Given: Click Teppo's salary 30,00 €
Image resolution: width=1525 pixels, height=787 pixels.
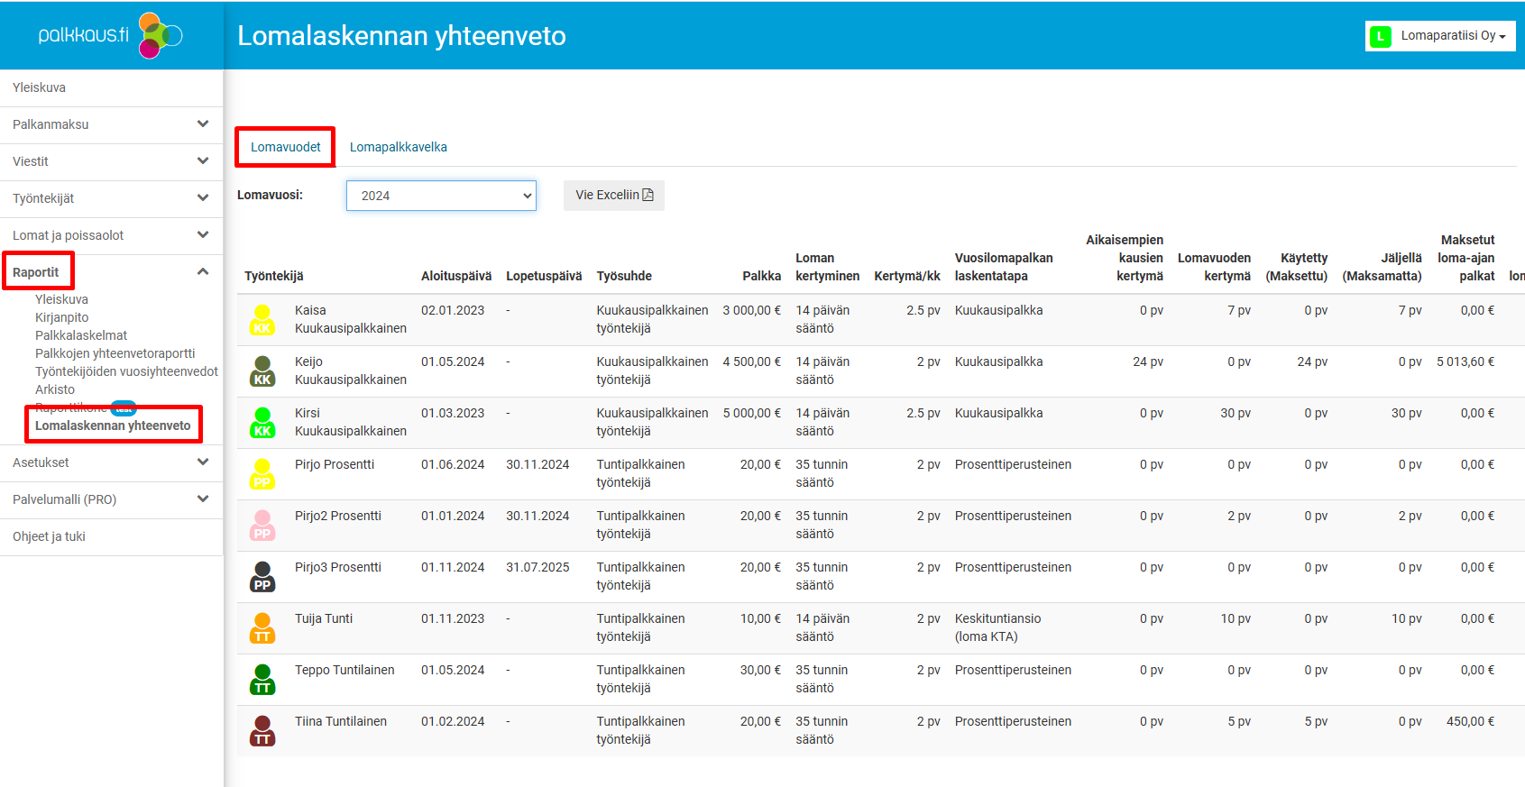Looking at the screenshot, I should [x=760, y=670].
